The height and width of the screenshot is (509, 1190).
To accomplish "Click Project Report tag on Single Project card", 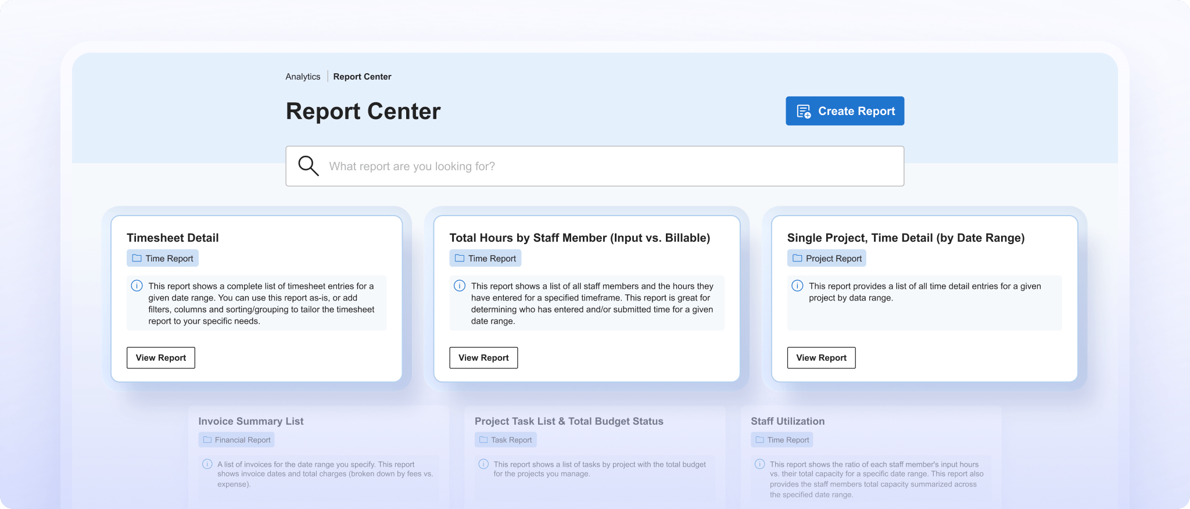I will pos(826,259).
